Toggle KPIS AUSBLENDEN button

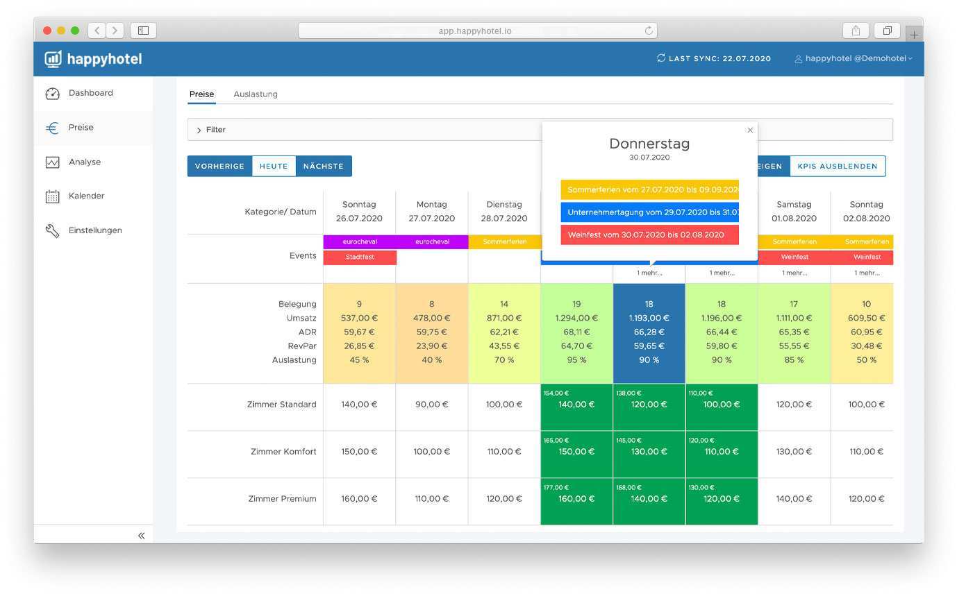838,167
